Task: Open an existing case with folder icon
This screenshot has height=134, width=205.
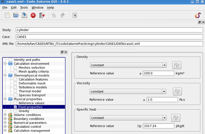Action: (x=16, y=15)
